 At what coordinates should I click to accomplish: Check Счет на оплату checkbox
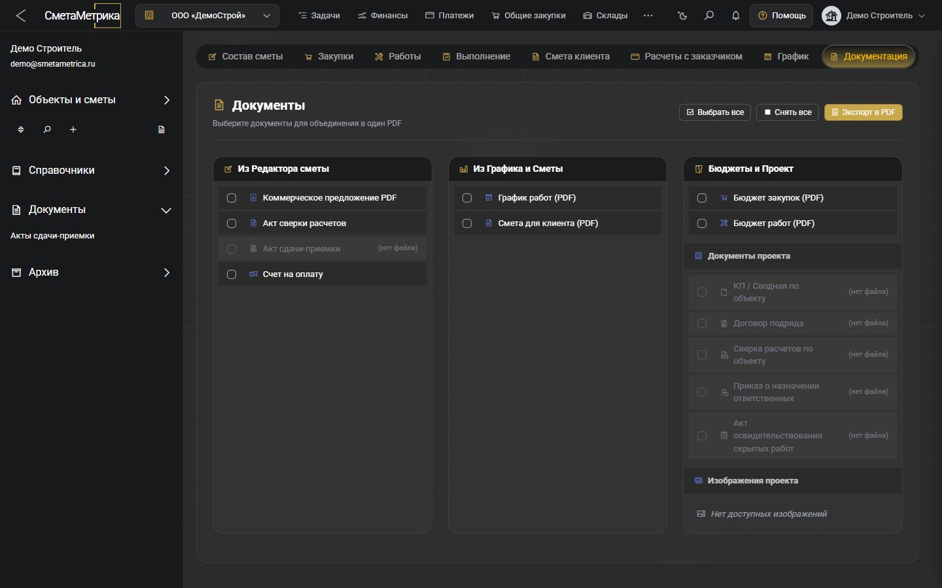232,274
